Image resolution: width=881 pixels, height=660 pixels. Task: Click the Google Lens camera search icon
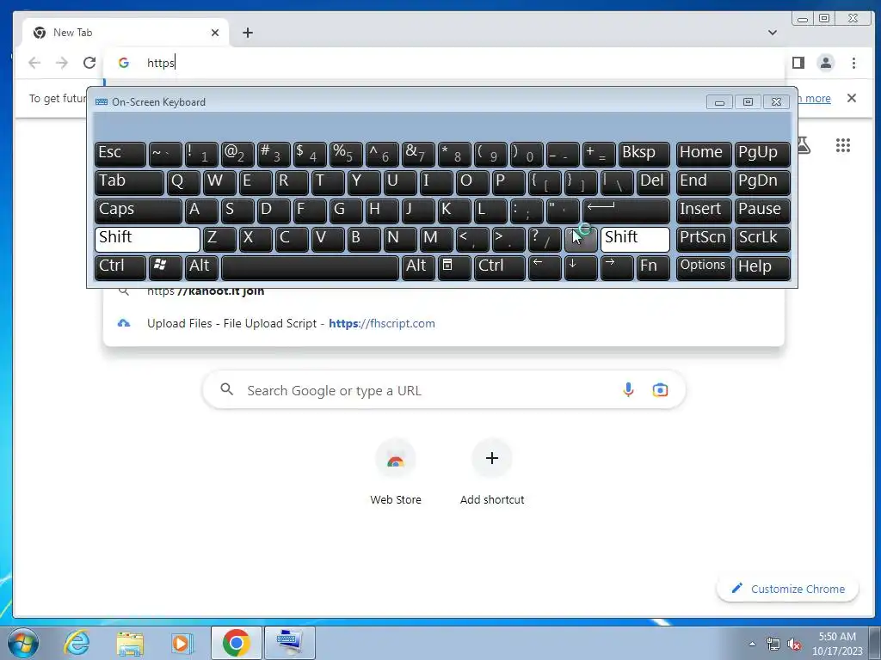tap(660, 389)
